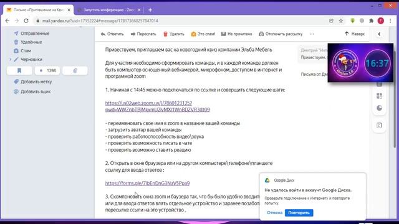This screenshot has height=224, width=399.
Task: Open the Extensions puzzle piece icon
Action: coord(372,21)
